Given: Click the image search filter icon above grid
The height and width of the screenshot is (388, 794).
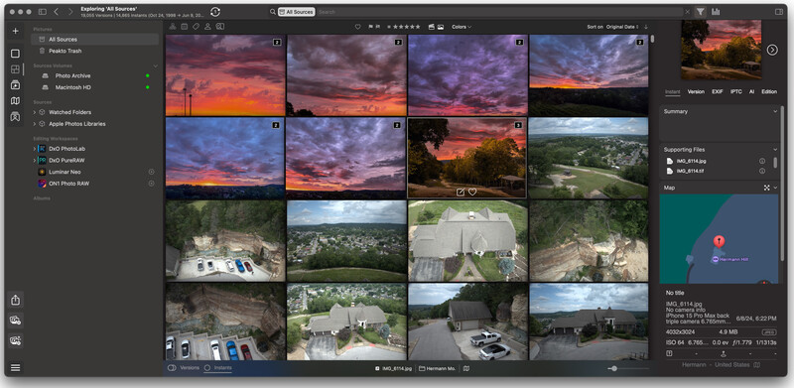Looking at the screenshot, I should [219, 27].
